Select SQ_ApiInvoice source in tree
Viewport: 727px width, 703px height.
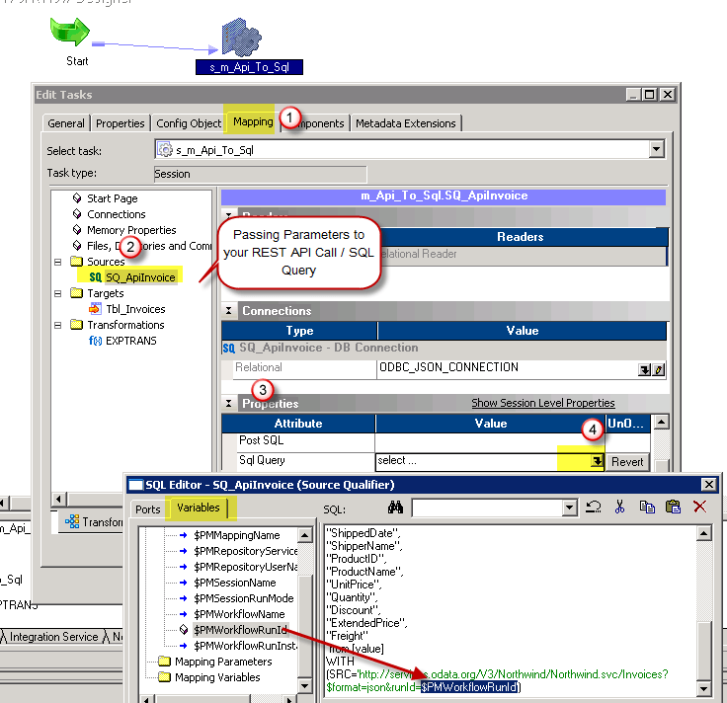pyautogui.click(x=140, y=277)
